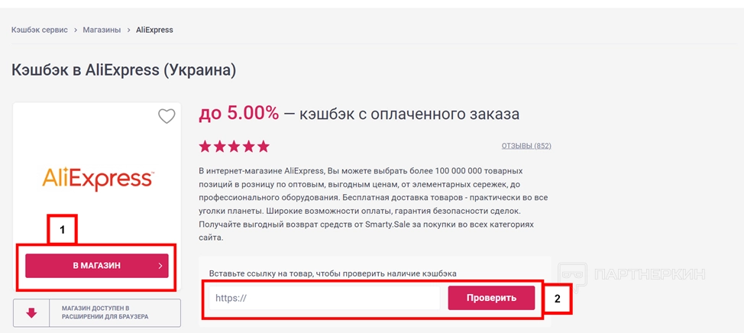The height and width of the screenshot is (333, 744).
Task: Choose the third rating star
Action: pyautogui.click(x=234, y=146)
